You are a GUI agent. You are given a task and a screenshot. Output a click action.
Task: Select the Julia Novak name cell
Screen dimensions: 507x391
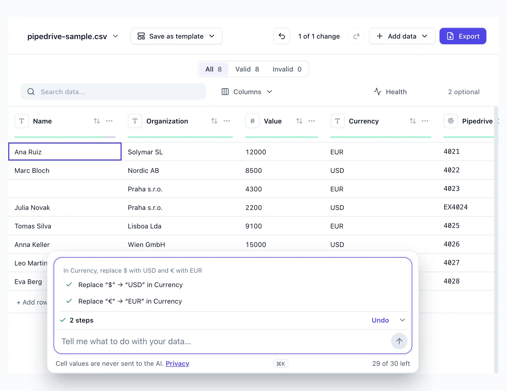[65, 207]
